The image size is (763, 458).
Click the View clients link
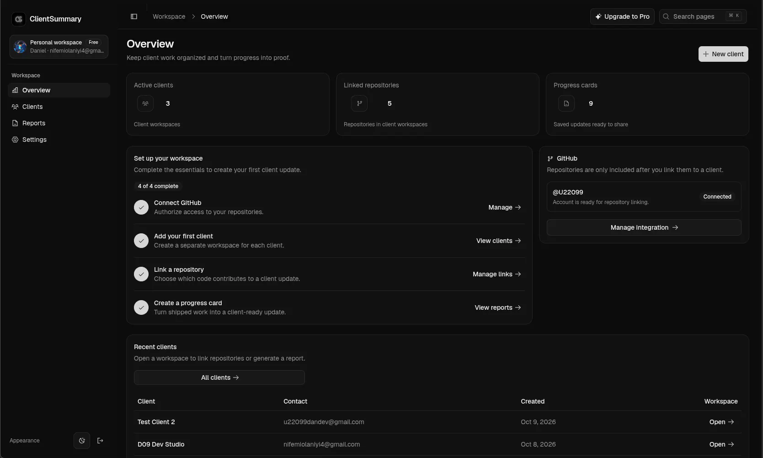pos(499,241)
